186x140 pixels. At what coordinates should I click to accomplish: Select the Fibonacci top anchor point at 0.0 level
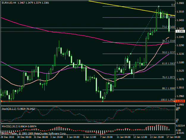159,6
